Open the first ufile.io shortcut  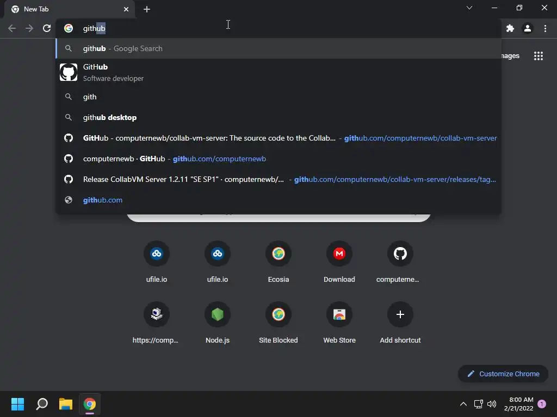point(156,262)
